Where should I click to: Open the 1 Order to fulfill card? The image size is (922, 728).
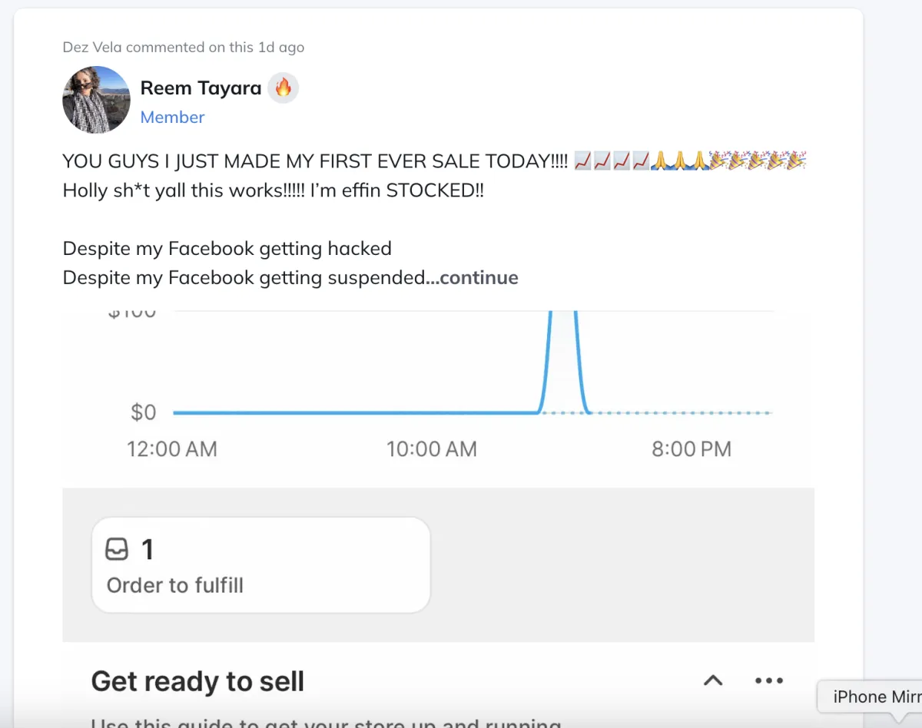[x=260, y=565]
